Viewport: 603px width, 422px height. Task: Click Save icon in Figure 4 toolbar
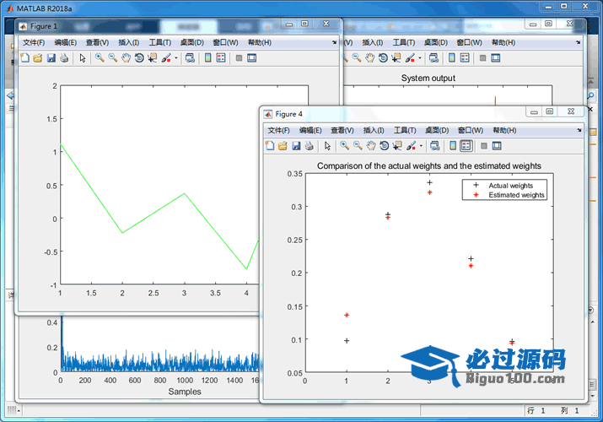click(x=296, y=146)
